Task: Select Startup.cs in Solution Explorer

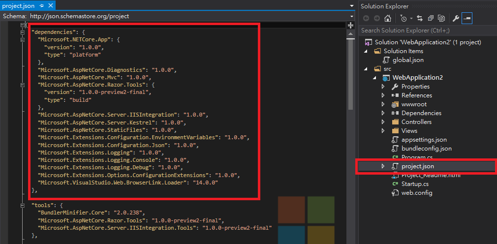Action: coord(415,184)
